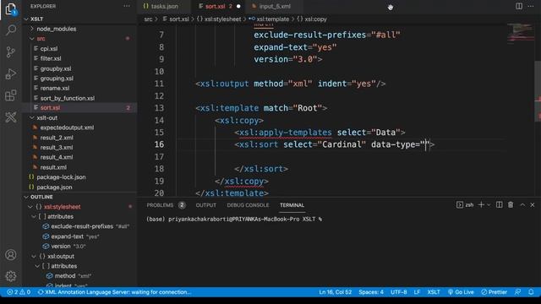This screenshot has height=304, width=541.
Task: Change UTF-8 file encoding
Action: point(398,292)
